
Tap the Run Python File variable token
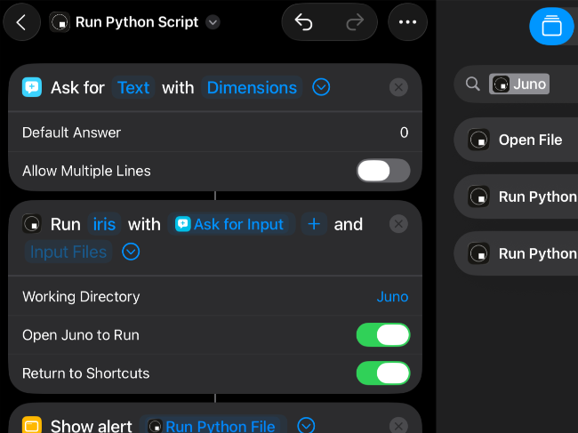(x=213, y=426)
